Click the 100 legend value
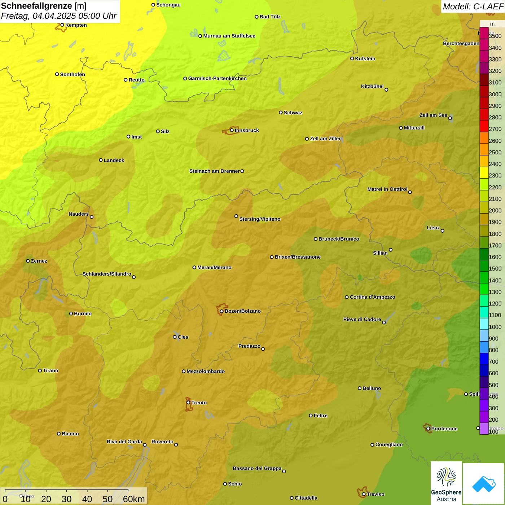Image resolution: width=505 pixels, height=505 pixels. coord(494,431)
